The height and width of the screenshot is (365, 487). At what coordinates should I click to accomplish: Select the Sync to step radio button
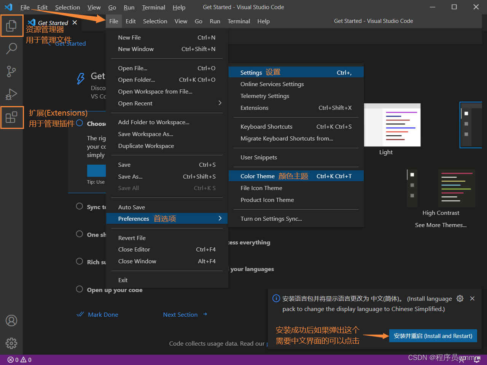tap(80, 206)
